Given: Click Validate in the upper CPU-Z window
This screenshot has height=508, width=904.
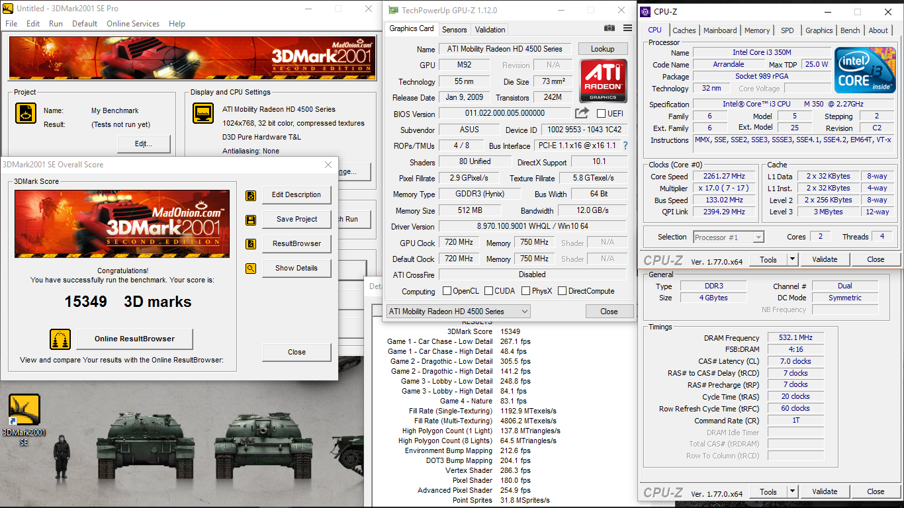Looking at the screenshot, I should click(x=825, y=259).
